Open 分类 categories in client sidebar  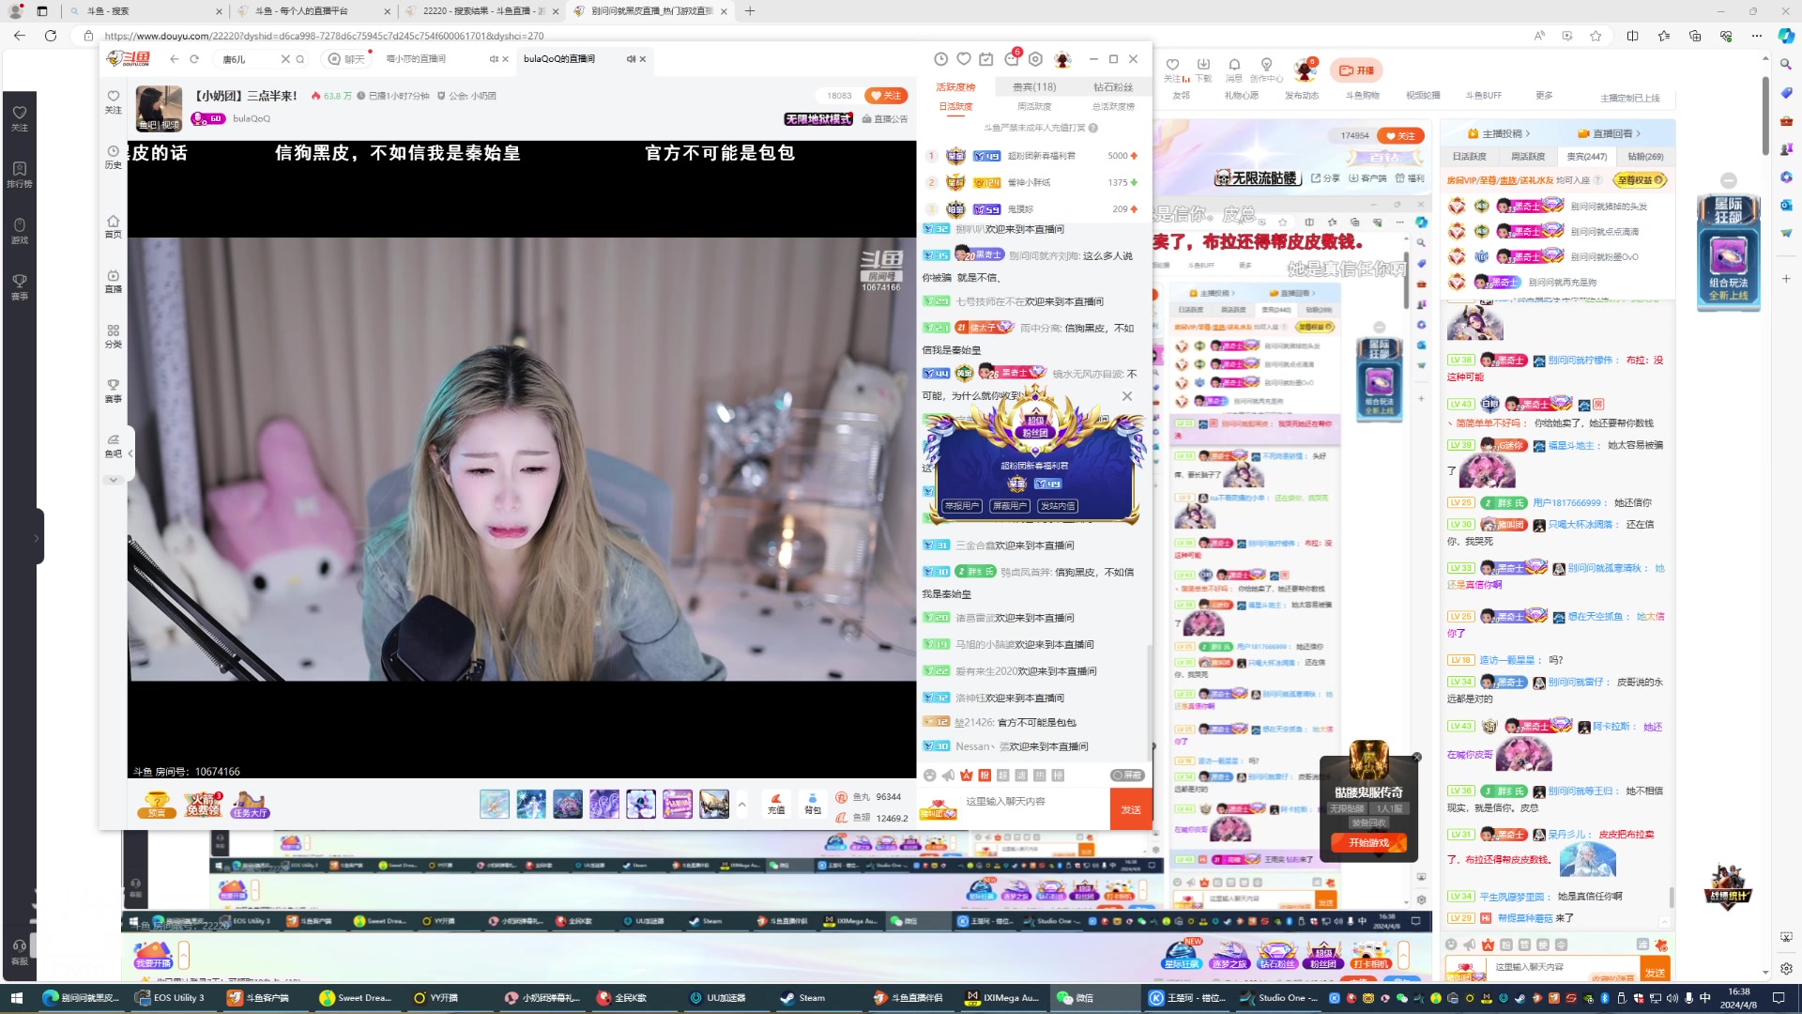click(113, 336)
